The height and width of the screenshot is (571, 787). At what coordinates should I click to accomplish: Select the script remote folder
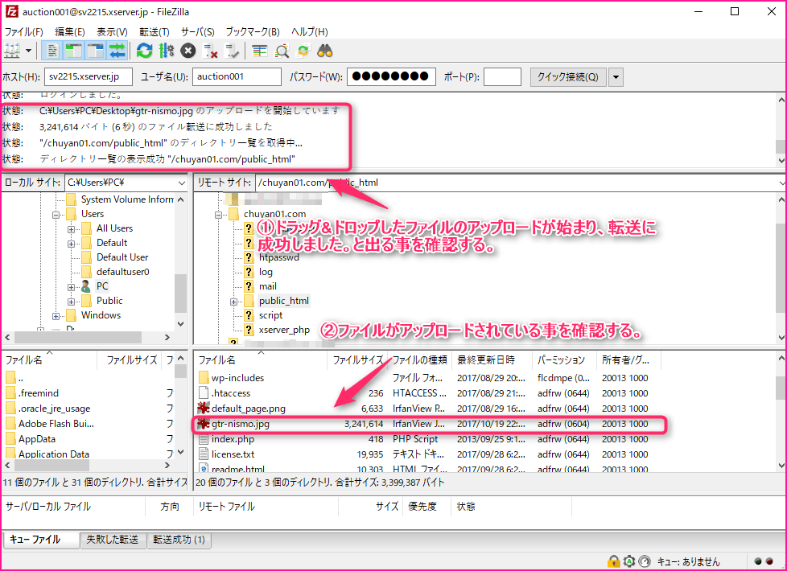(270, 315)
